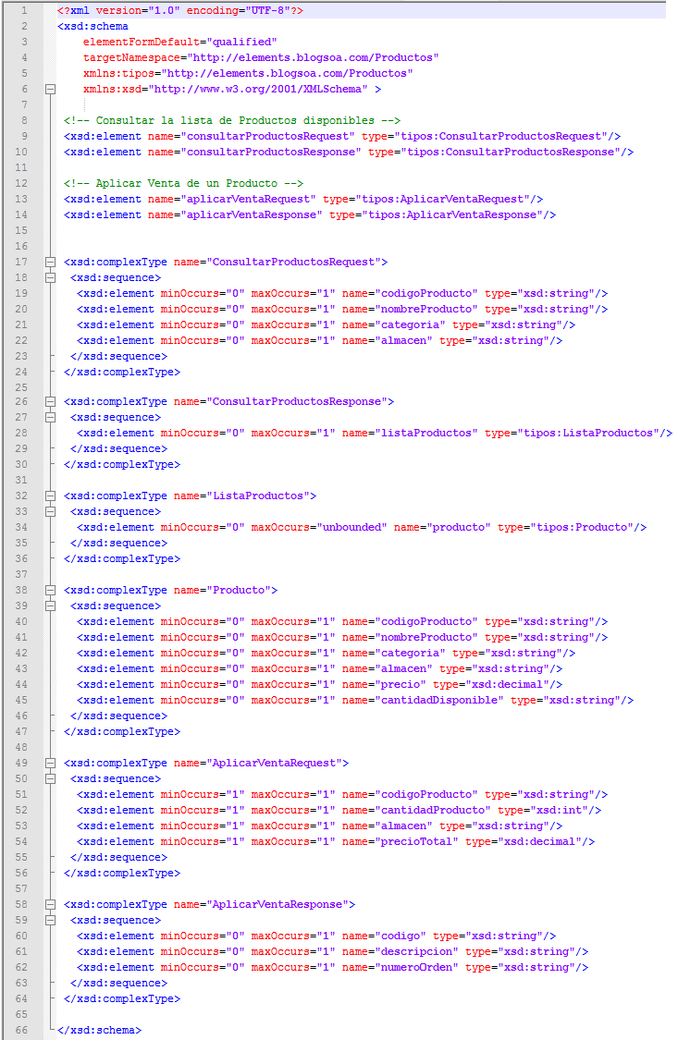Image resolution: width=678 pixels, height=1040 pixels.
Task: Collapse ConsultarProductosRequest complexType fold on line 17
Action: point(50,262)
